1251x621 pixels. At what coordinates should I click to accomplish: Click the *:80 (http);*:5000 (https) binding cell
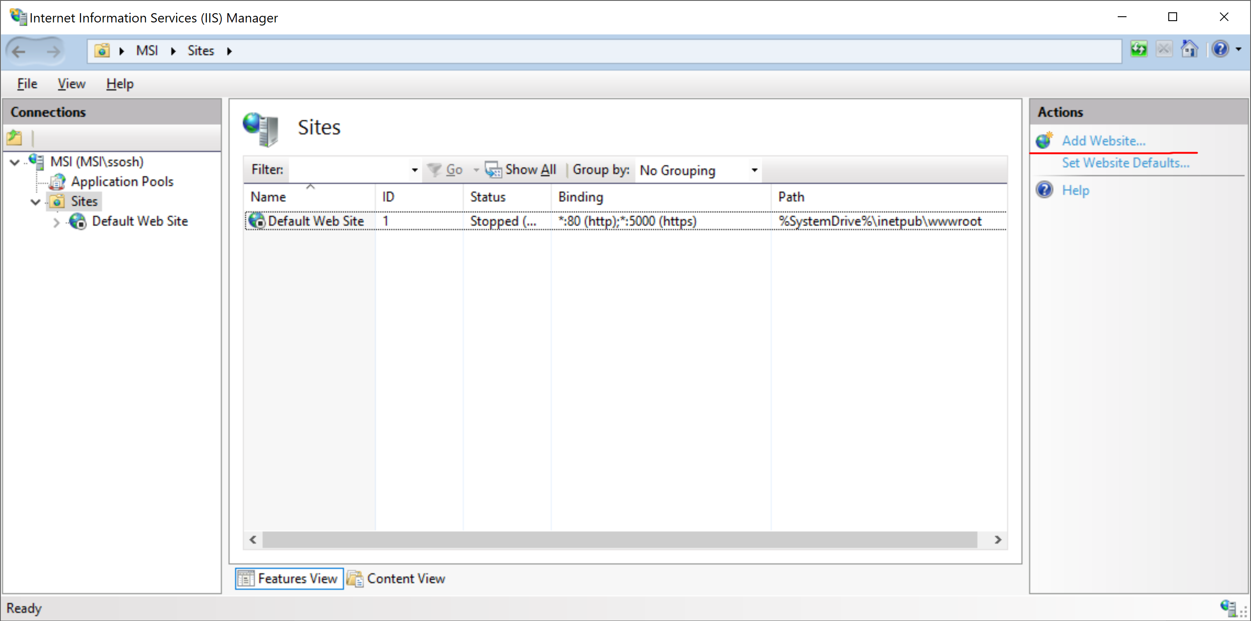click(627, 221)
